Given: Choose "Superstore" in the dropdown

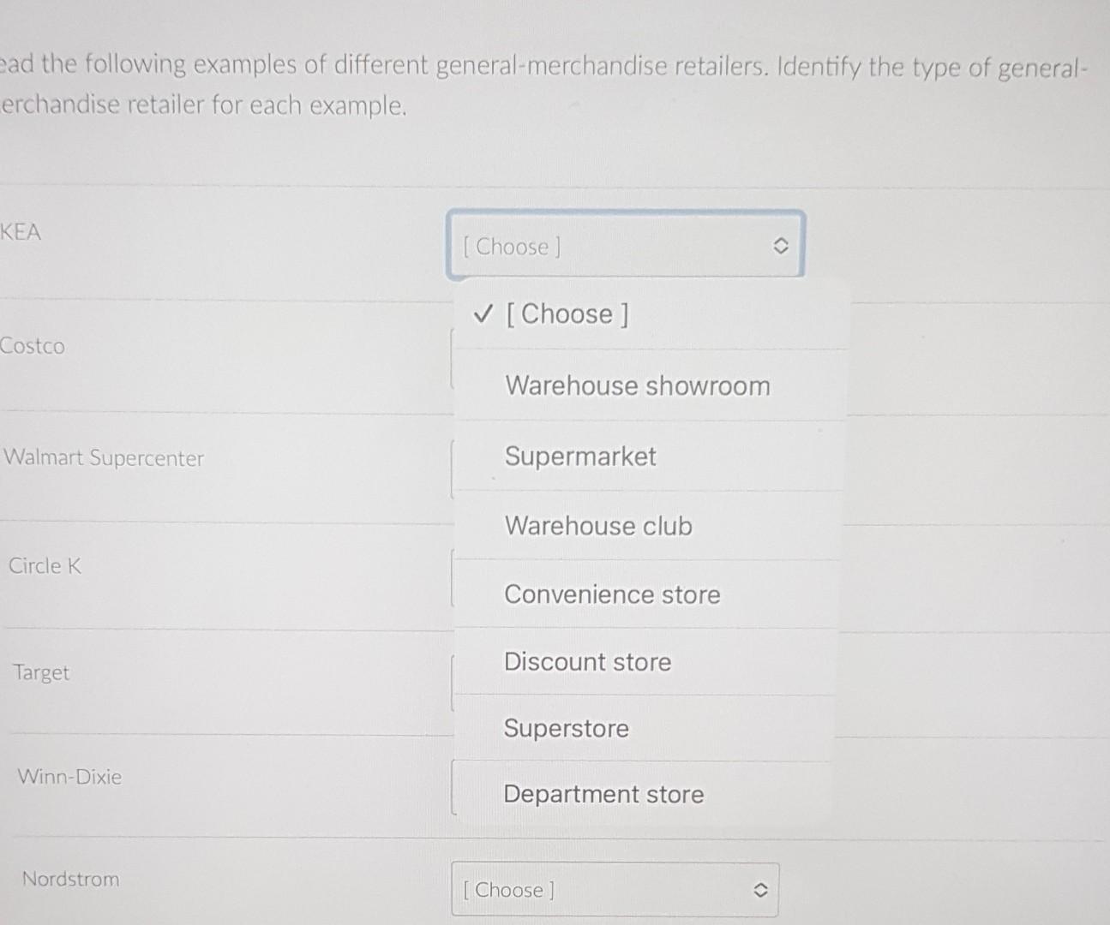Looking at the screenshot, I should pyautogui.click(x=566, y=728).
